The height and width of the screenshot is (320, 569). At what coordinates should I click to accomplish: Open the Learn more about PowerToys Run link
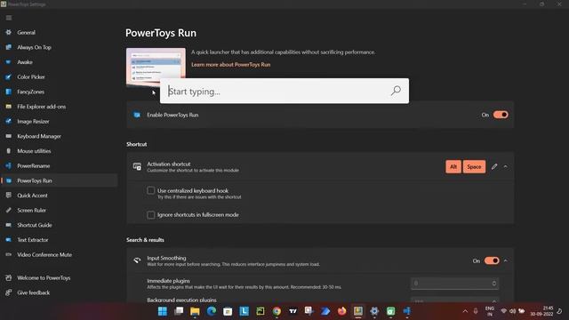click(x=231, y=65)
